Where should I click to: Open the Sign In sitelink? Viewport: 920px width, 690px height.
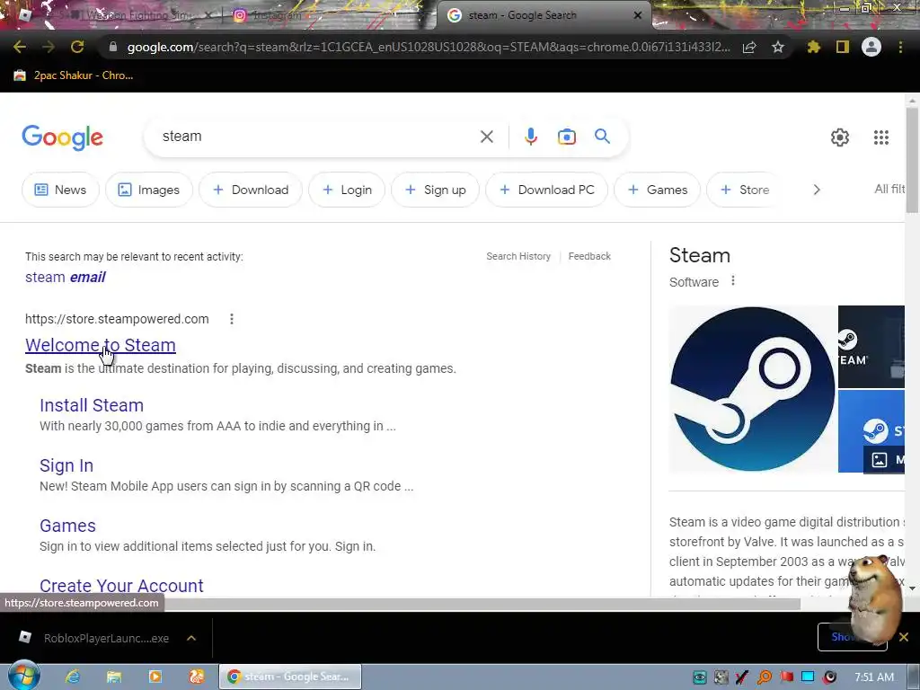[66, 466]
